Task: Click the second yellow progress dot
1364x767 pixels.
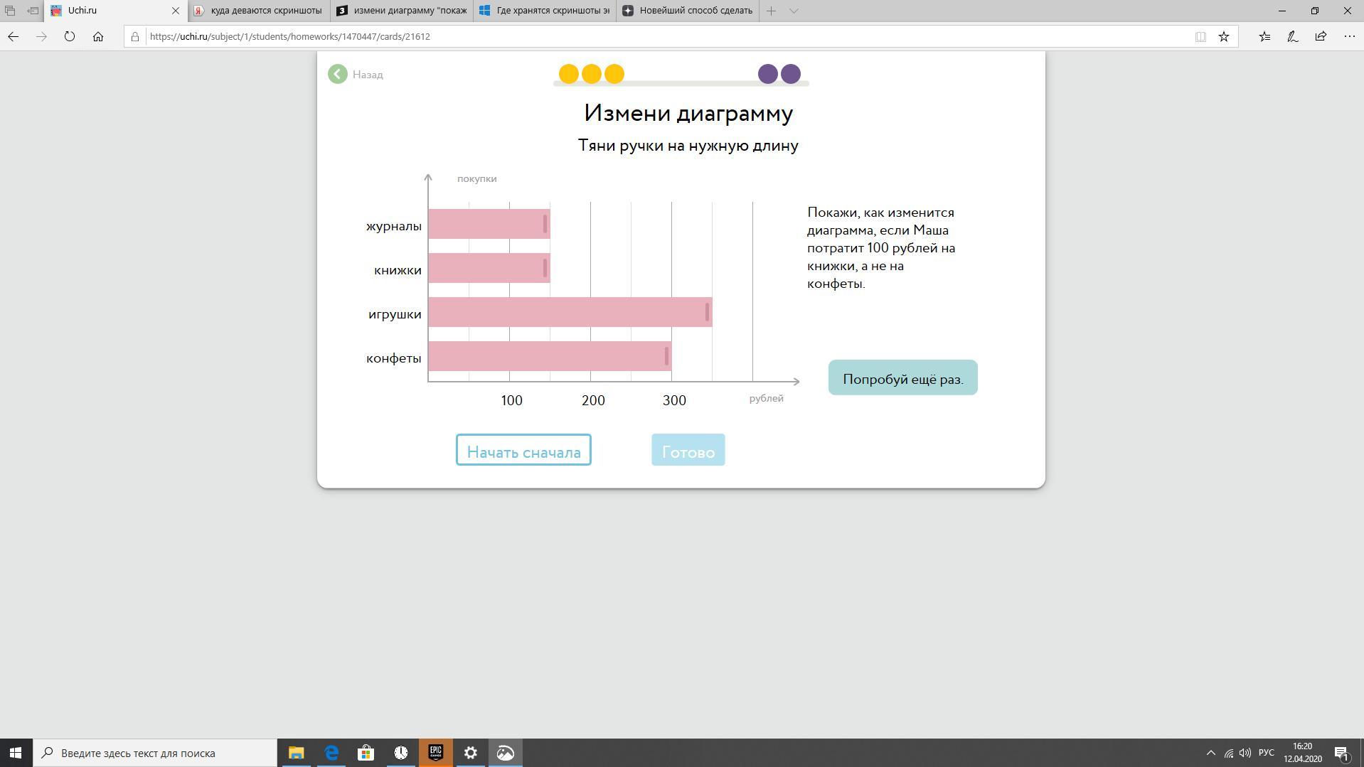Action: point(592,74)
